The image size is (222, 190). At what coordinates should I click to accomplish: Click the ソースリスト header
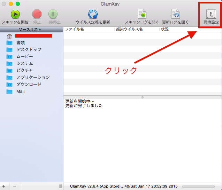[31, 30]
